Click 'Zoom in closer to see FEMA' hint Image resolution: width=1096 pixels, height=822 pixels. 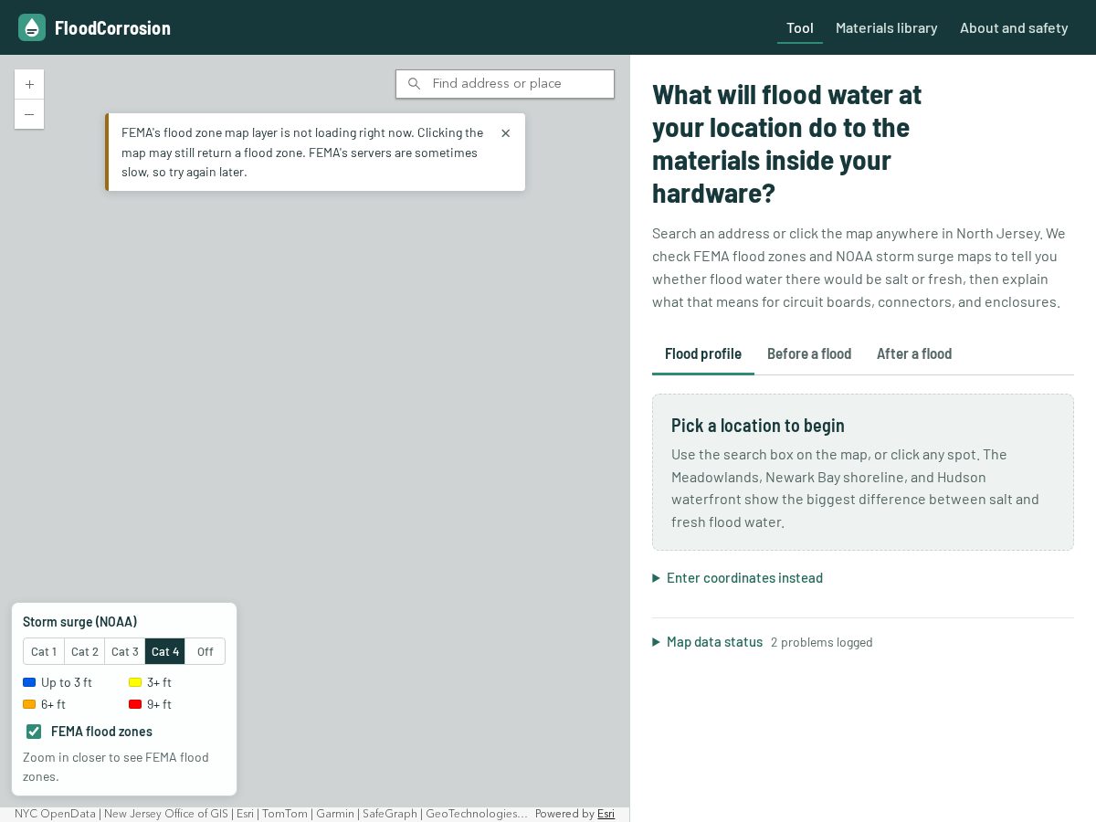click(x=116, y=767)
